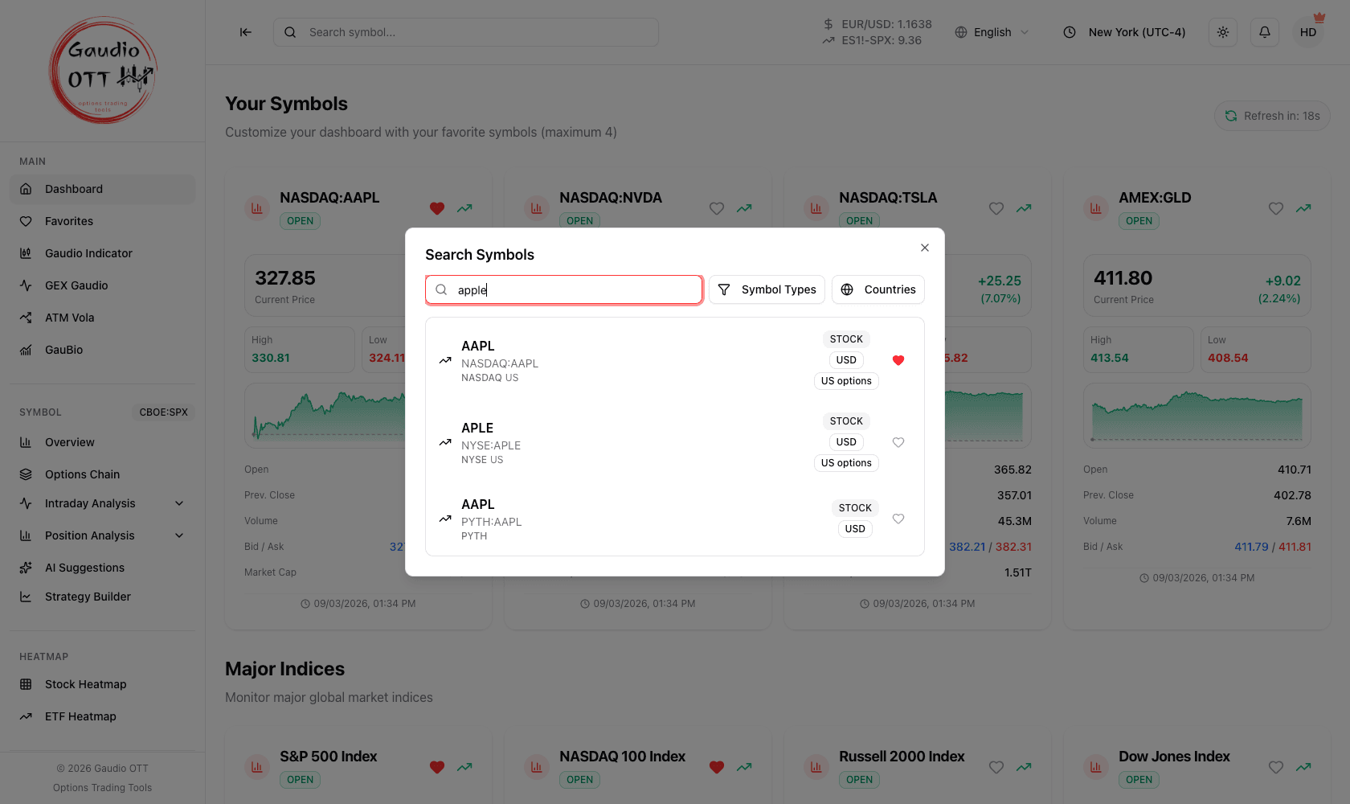The height and width of the screenshot is (804, 1350).
Task: Toggle favorite heart on S&P 500 Index card
Action: point(437,767)
